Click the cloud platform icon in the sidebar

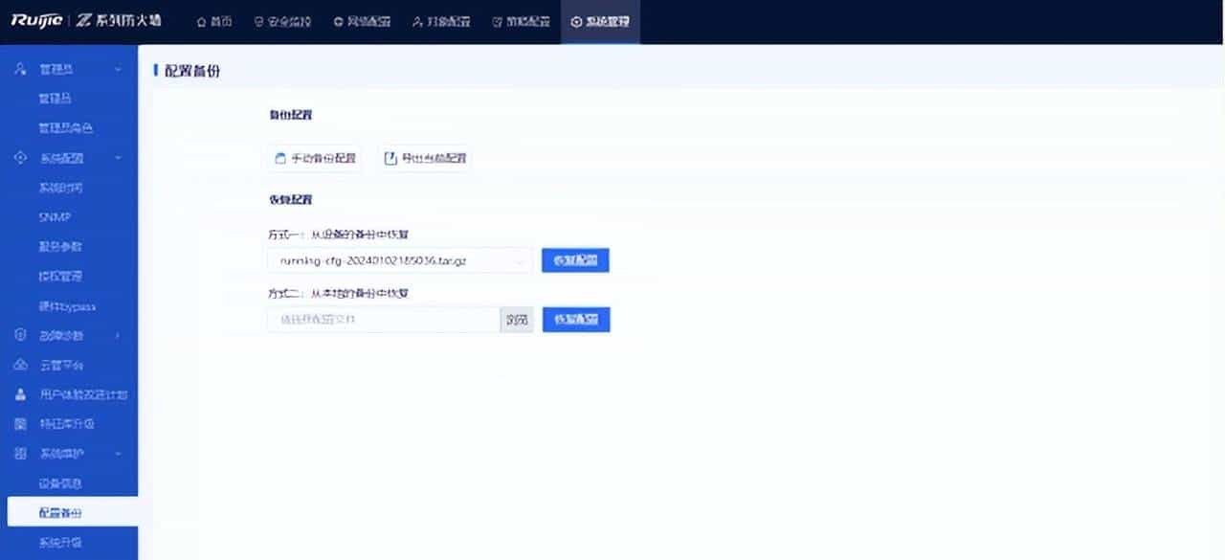19,366
